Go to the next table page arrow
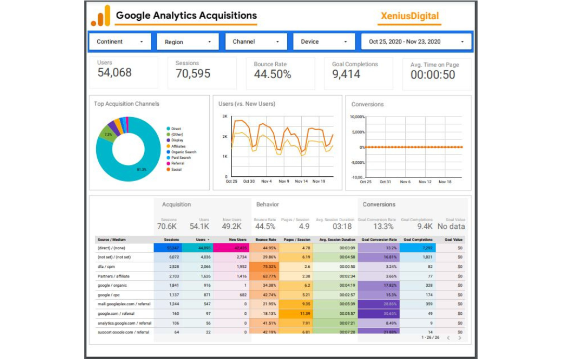Viewport: 562px width, 359px height. coord(460,338)
